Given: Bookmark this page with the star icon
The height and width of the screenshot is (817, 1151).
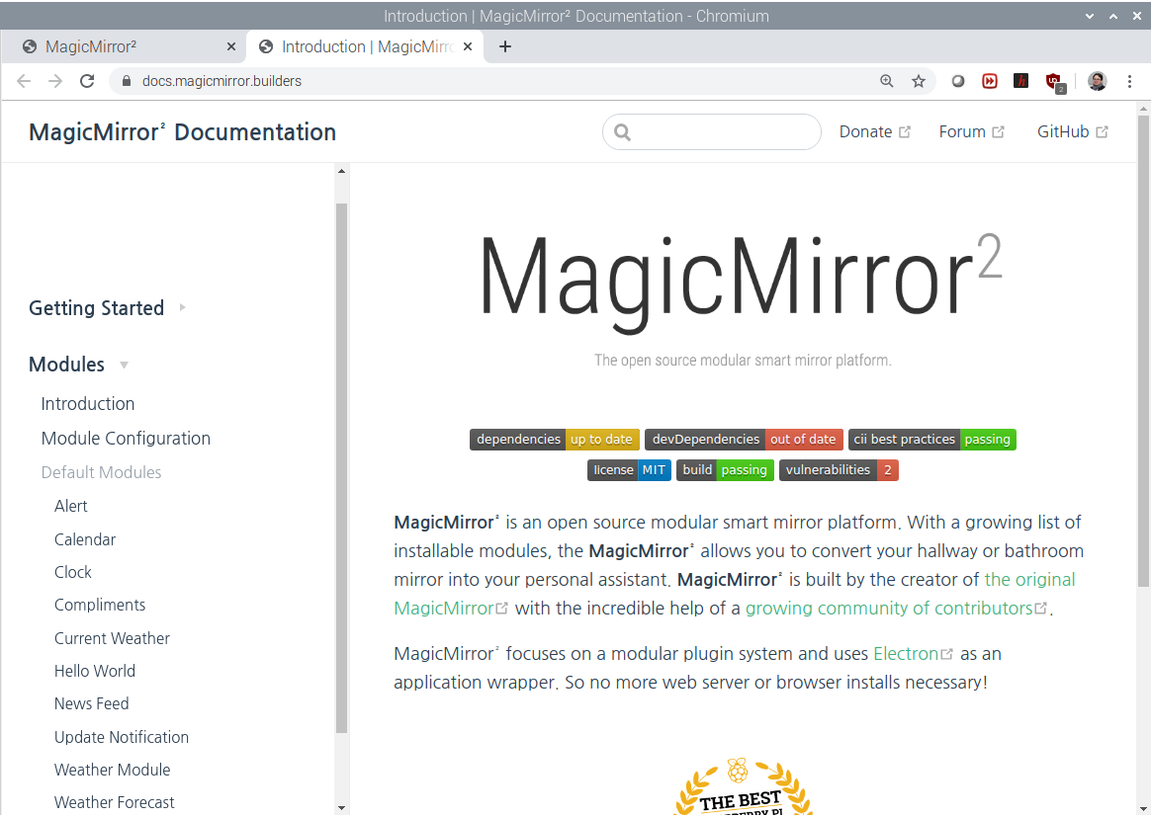Looking at the screenshot, I should click(x=919, y=81).
